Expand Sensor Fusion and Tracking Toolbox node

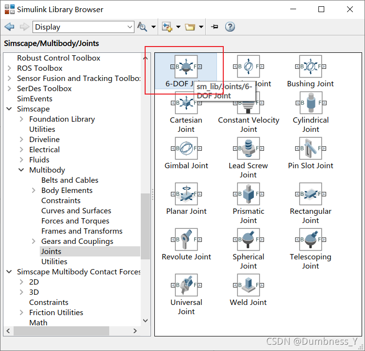(x=9, y=79)
